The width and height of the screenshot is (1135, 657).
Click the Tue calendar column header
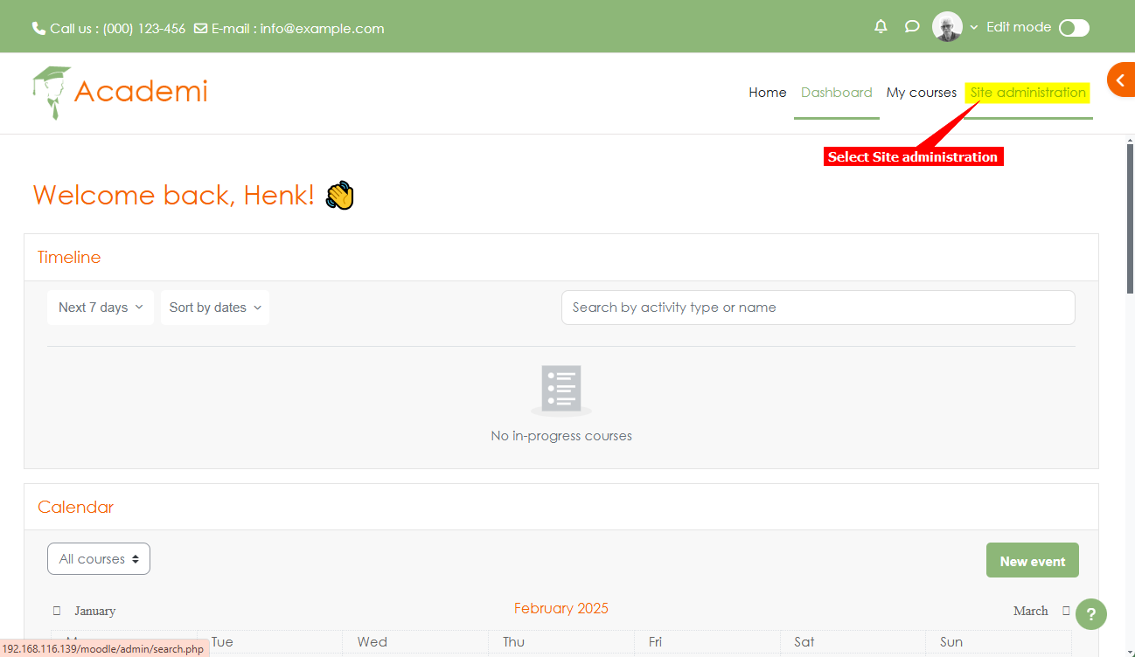click(222, 642)
